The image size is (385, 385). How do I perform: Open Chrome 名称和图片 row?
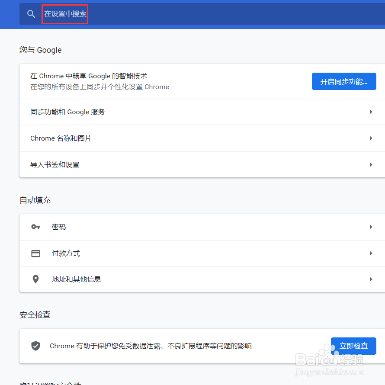tap(202, 138)
